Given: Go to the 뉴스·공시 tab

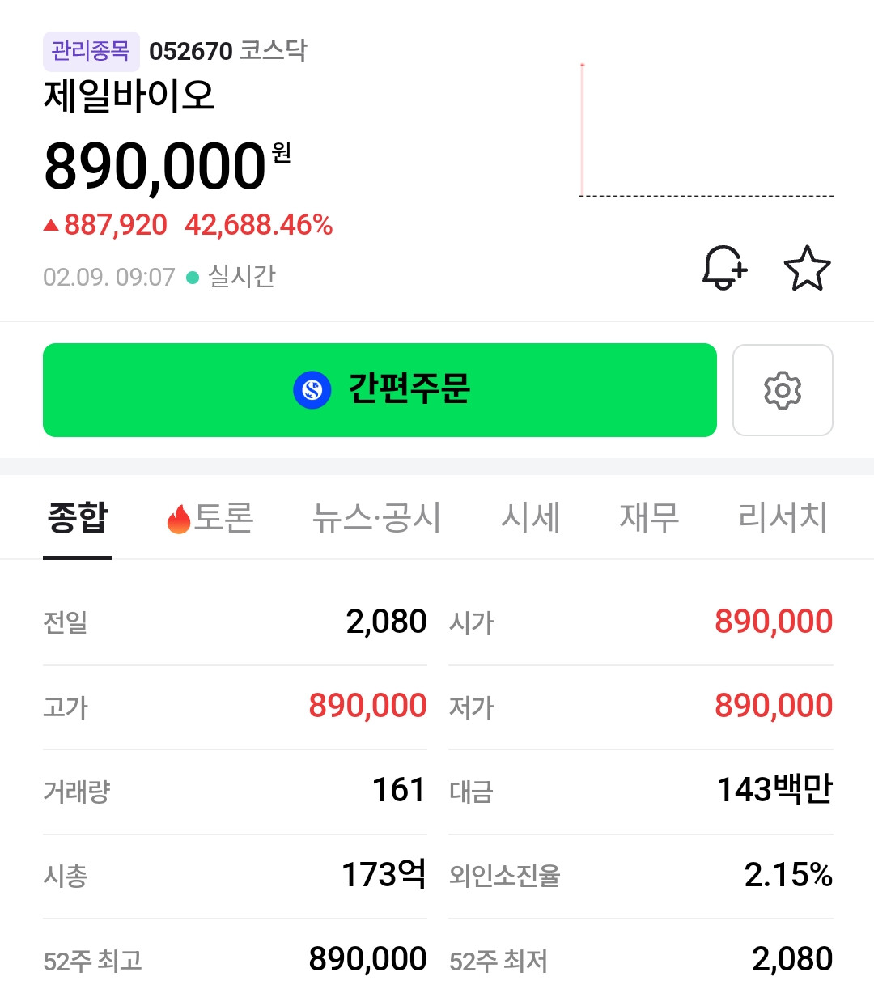Looking at the screenshot, I should click(x=376, y=518).
